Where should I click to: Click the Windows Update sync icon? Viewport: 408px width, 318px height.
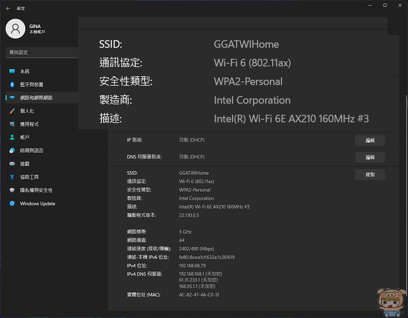(x=12, y=204)
